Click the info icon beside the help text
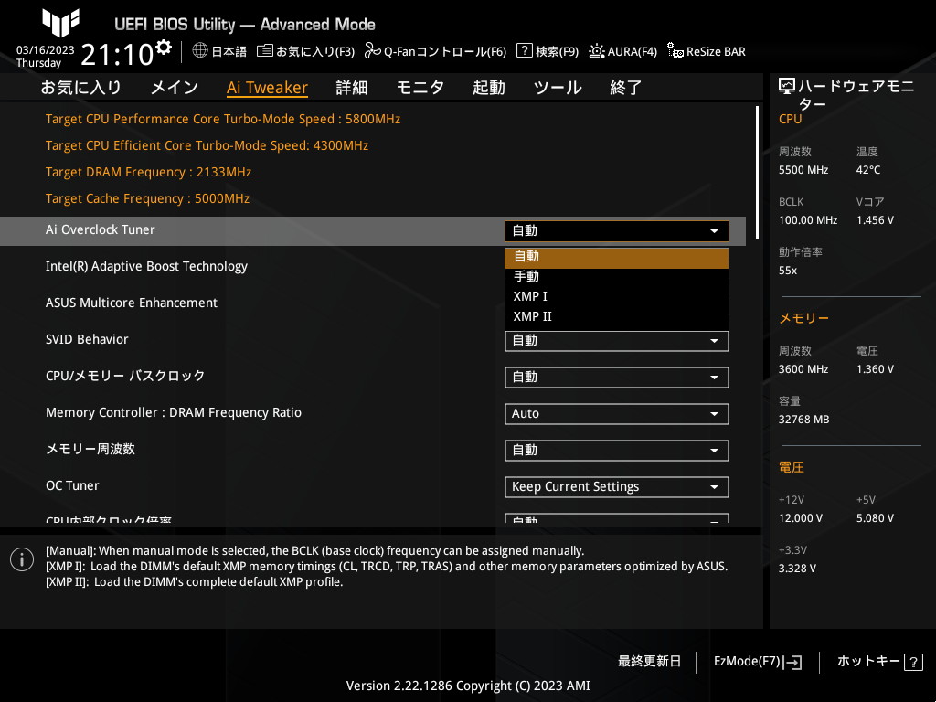 tap(22, 559)
